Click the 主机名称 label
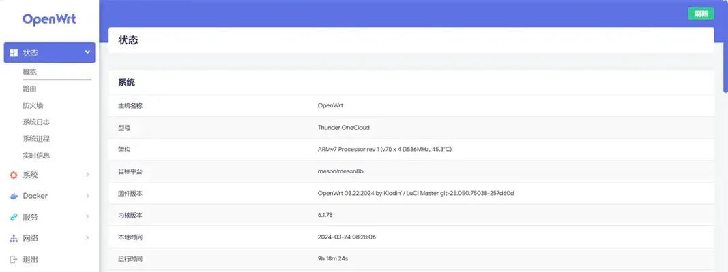Image resolution: width=728 pixels, height=272 pixels. (130, 105)
